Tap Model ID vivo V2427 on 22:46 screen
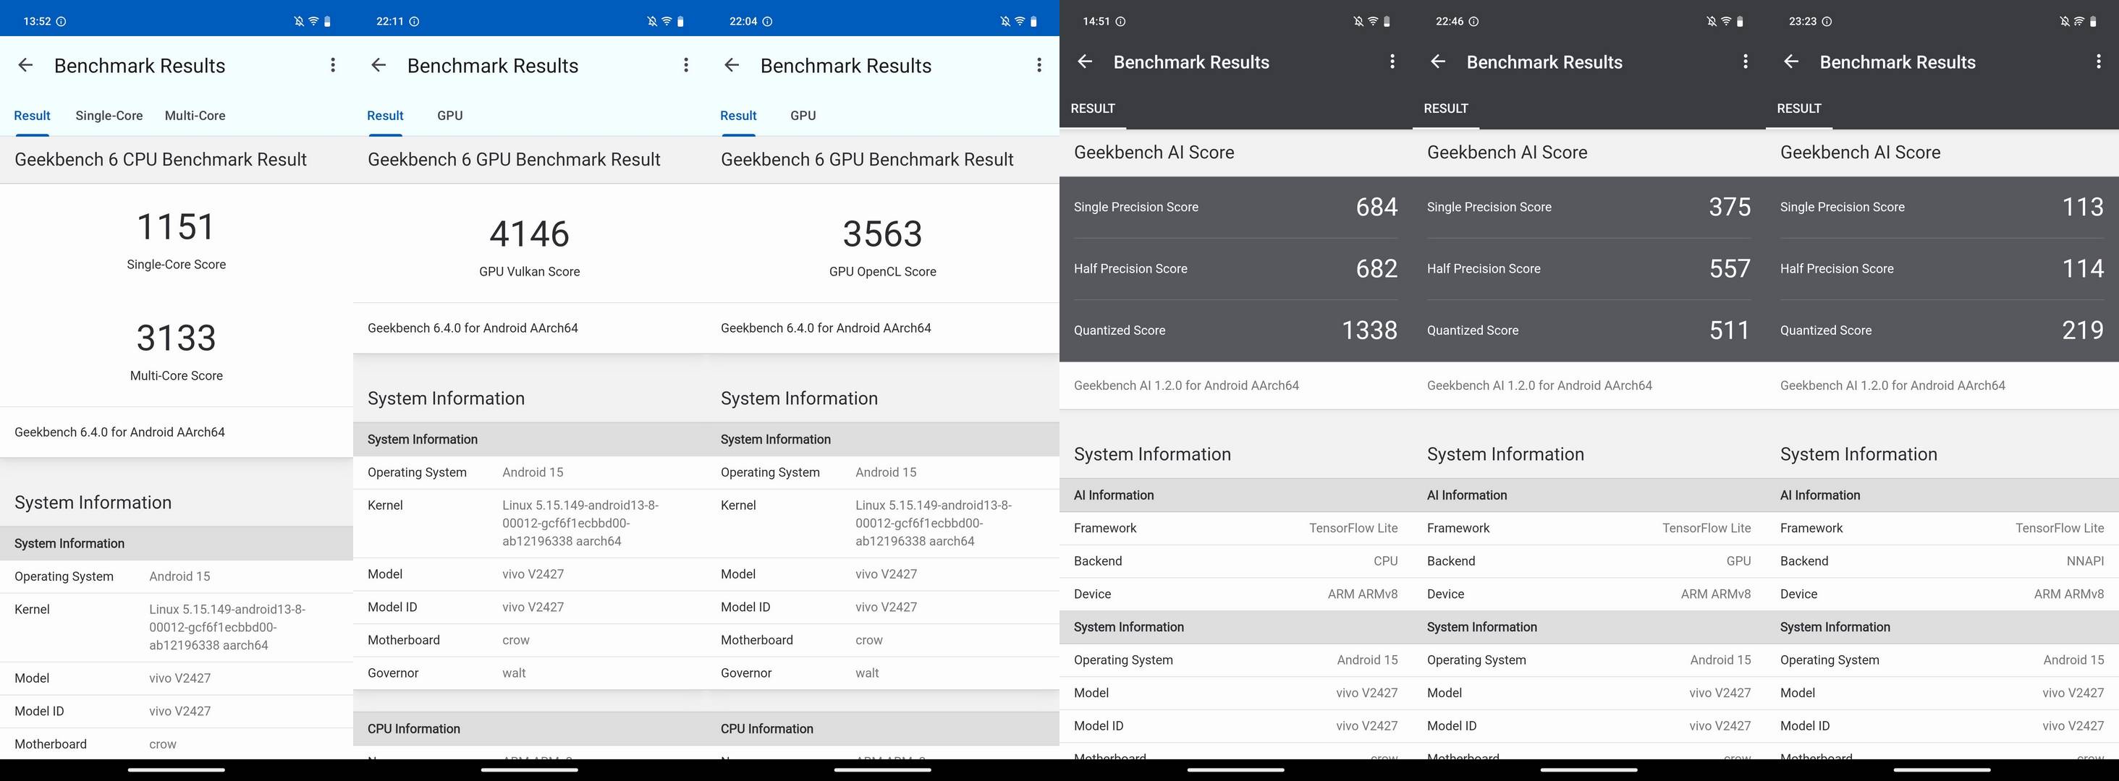 click(1589, 726)
